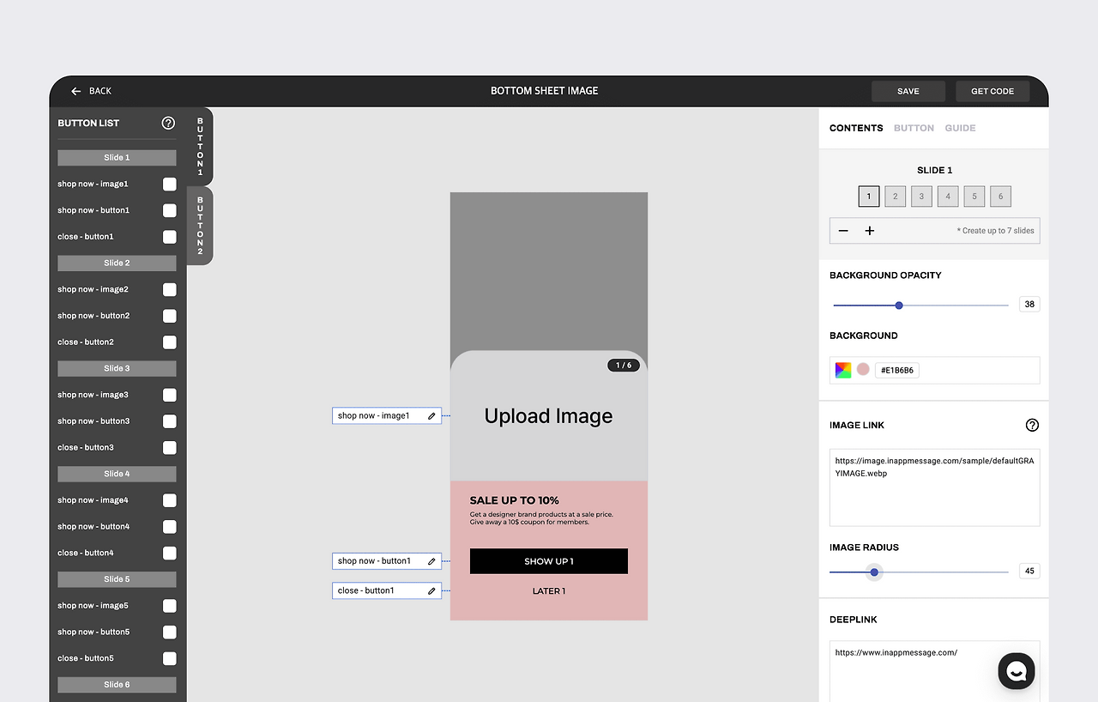1098x702 pixels.
Task: Check shop now - button1 checkbox
Action: click(x=170, y=210)
